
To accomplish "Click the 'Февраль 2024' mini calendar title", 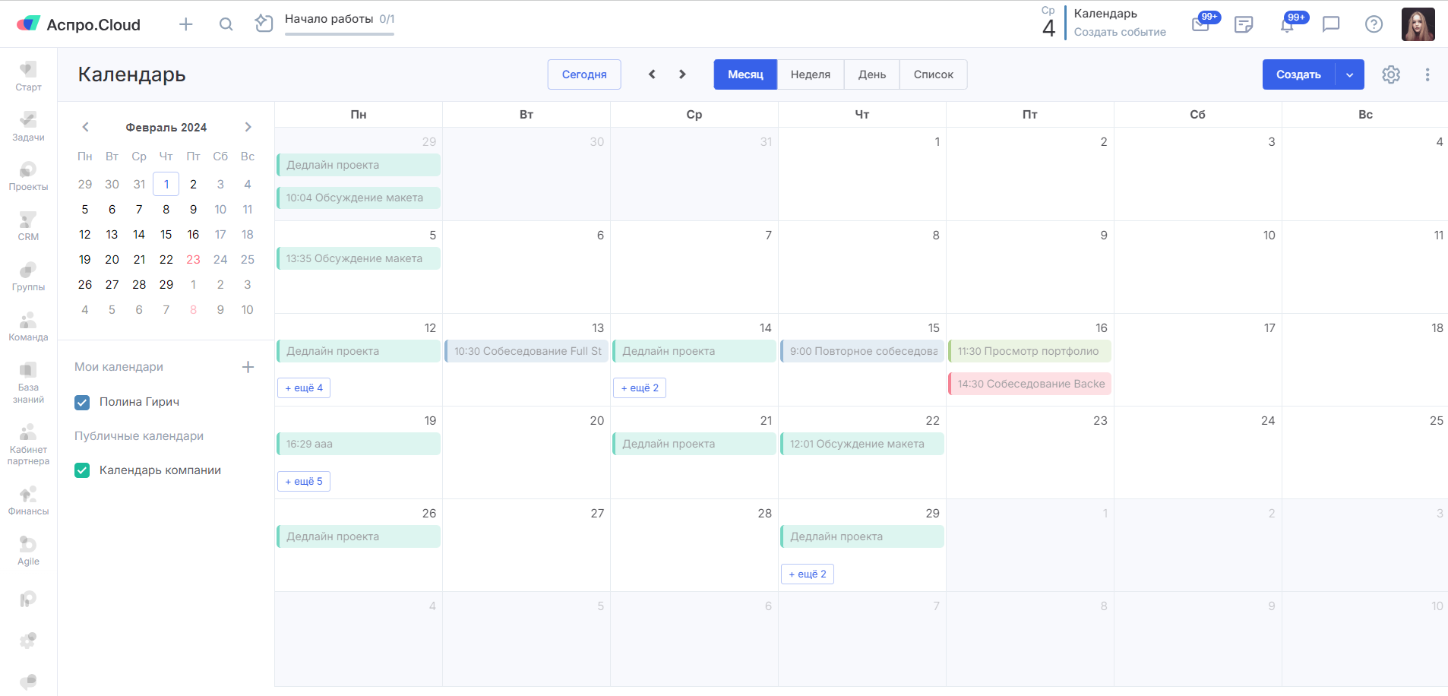I will (x=166, y=128).
